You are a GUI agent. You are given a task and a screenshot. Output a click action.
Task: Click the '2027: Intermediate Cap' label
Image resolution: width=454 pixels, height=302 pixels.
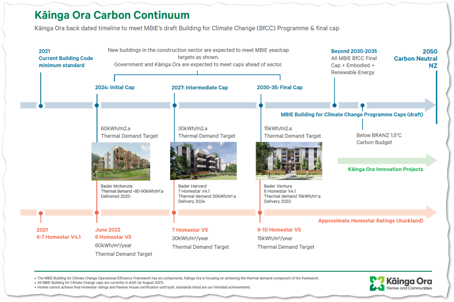pyautogui.click(x=200, y=87)
